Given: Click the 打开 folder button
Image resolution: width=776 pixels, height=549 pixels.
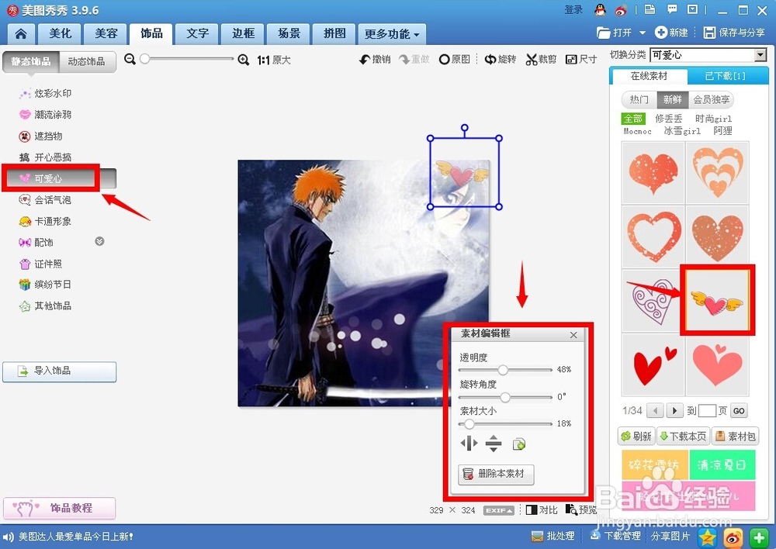Looking at the screenshot, I should 614,33.
